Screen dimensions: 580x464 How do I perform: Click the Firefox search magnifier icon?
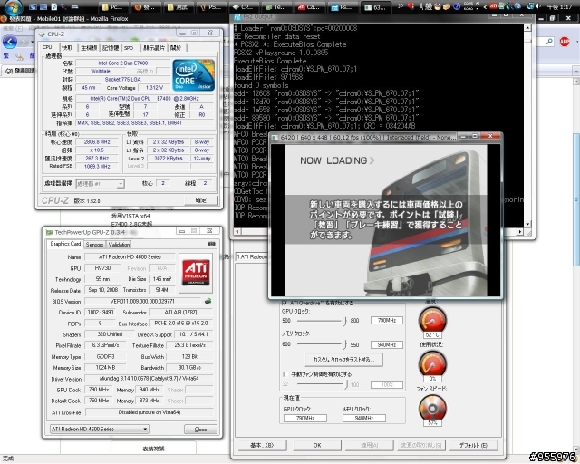click(x=550, y=42)
